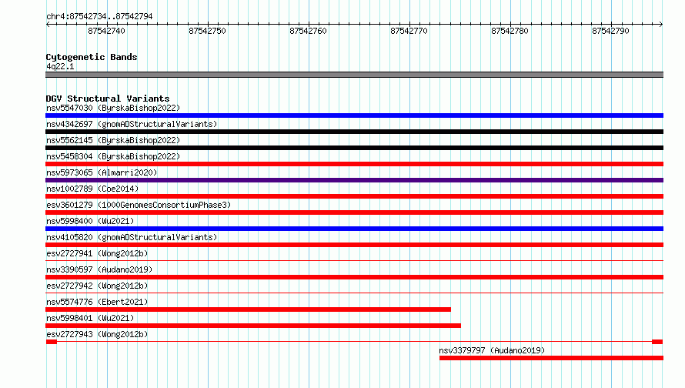The height and width of the screenshot is (388, 685).
Task: Click ruler position 87542740
Action: click(106, 31)
